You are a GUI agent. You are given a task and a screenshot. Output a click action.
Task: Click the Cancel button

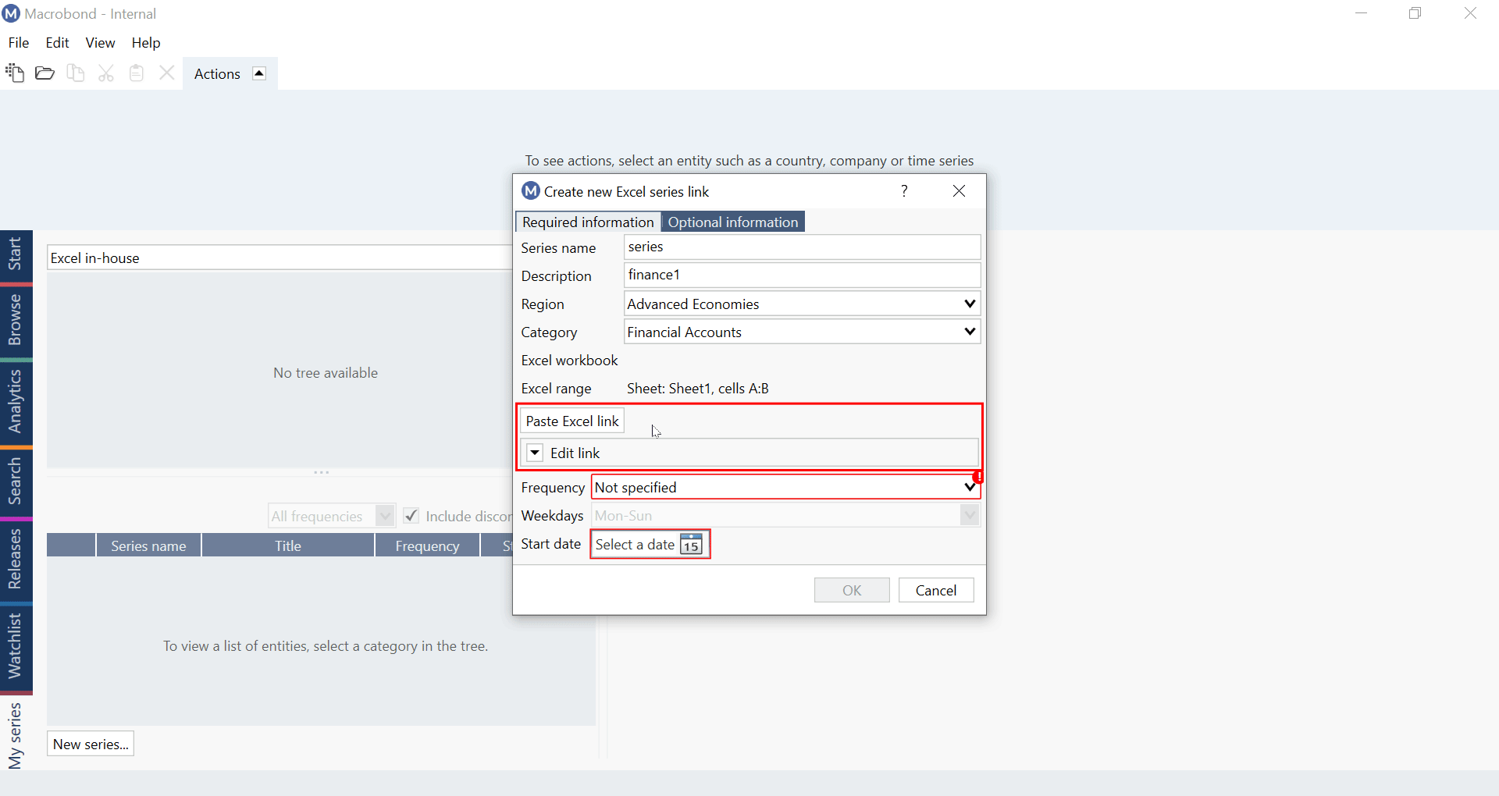point(936,590)
